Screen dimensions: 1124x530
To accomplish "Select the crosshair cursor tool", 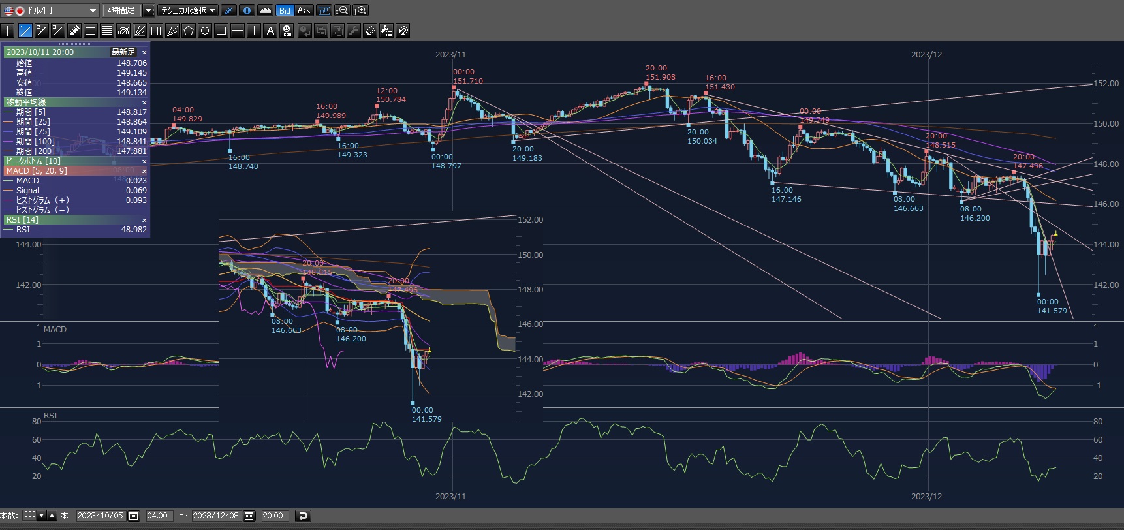I will (x=8, y=31).
